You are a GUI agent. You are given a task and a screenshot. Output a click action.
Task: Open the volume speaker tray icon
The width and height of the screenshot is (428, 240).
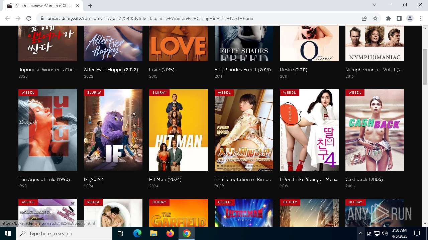[x=385, y=233]
